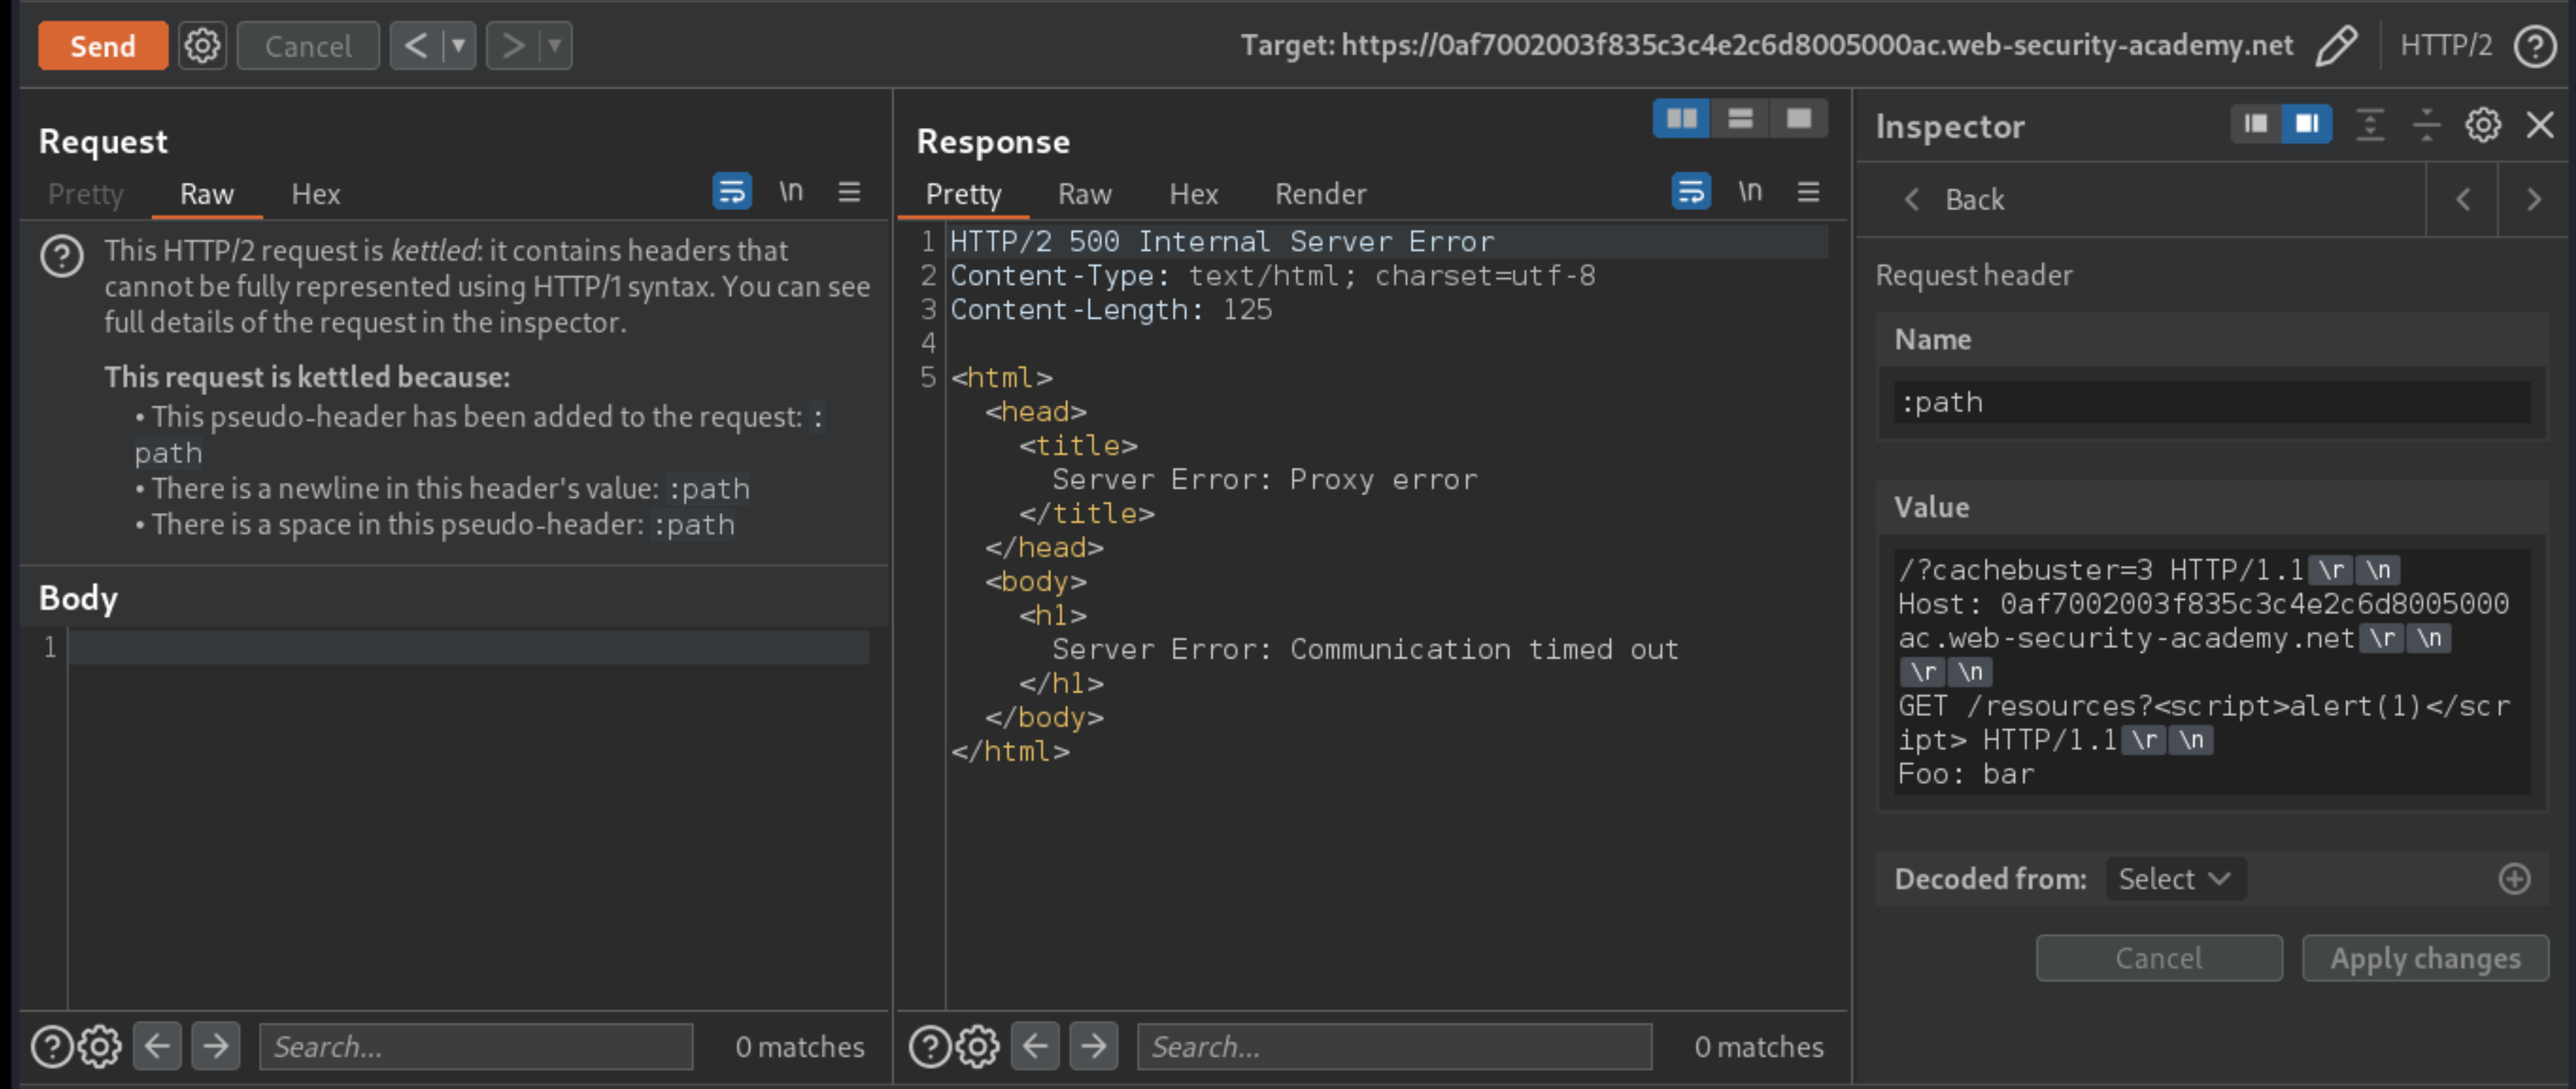Viewport: 2576px width, 1089px height.
Task: Open Request panel hamburger menu
Action: (x=849, y=191)
